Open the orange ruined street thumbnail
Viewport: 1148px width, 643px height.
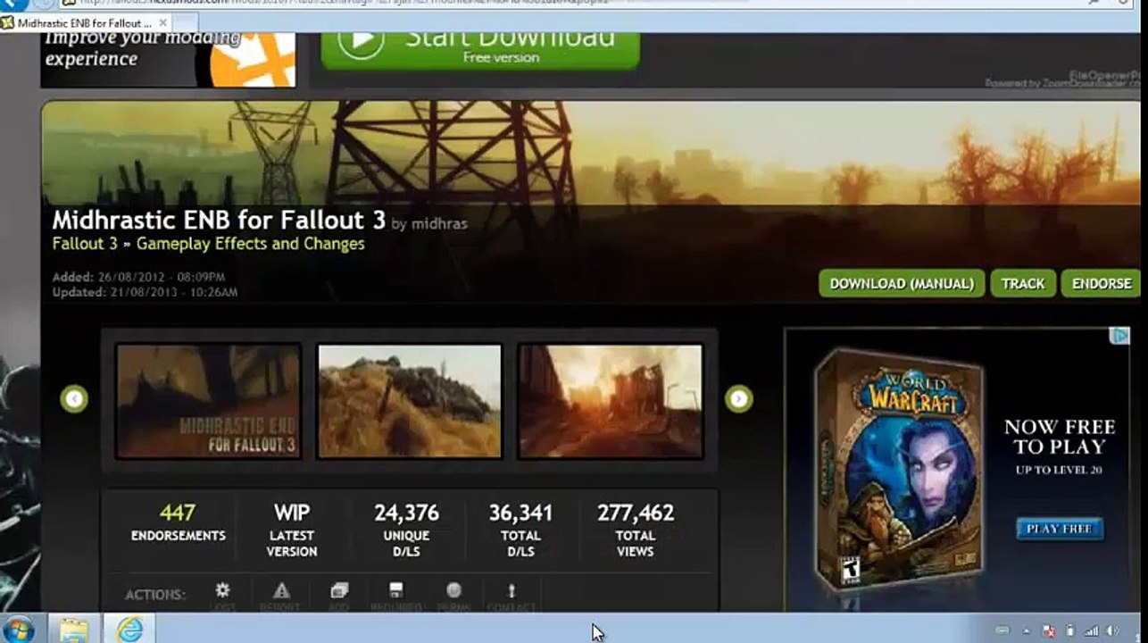[611, 401]
